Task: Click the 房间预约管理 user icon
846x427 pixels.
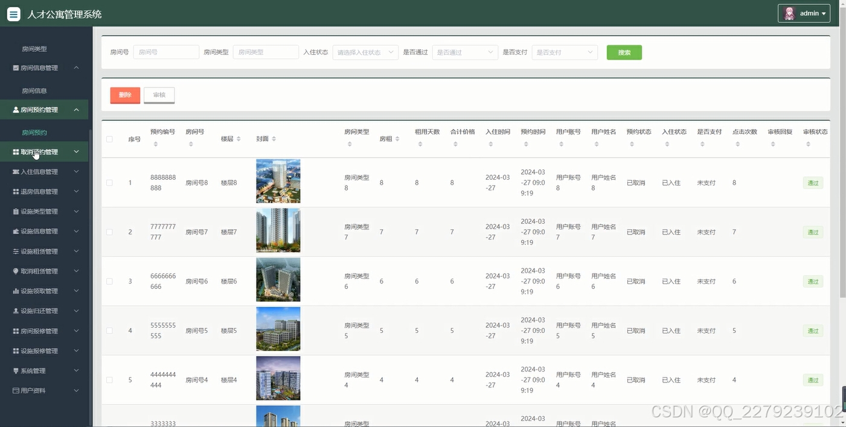Action: (16, 110)
